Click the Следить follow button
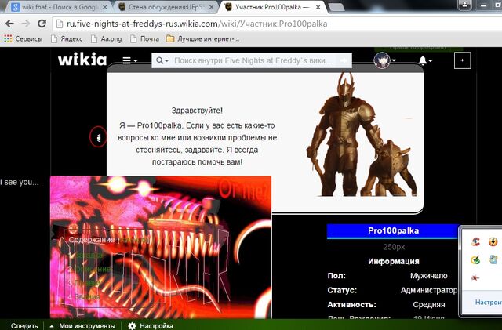 click(x=24, y=325)
